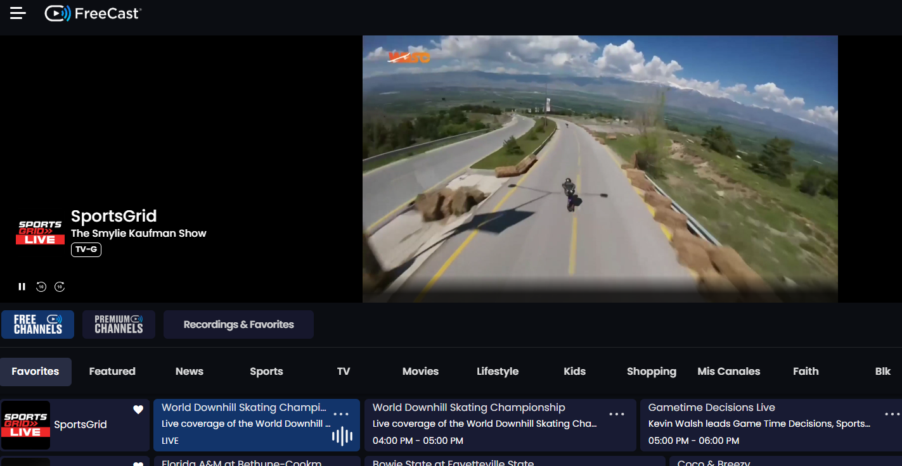Select the Florida A&M at Bethune-Cookman program

coord(256,461)
